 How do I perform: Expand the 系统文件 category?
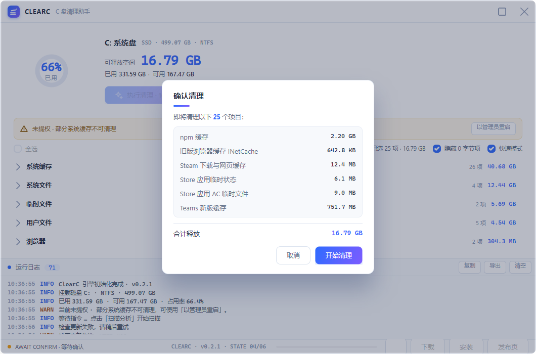[x=18, y=186]
